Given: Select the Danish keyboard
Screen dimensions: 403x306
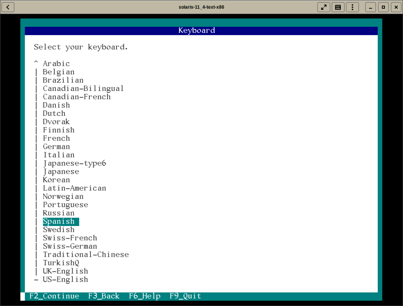Looking at the screenshot, I should 56,105.
